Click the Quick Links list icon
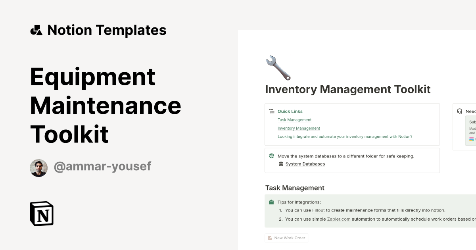 click(272, 111)
